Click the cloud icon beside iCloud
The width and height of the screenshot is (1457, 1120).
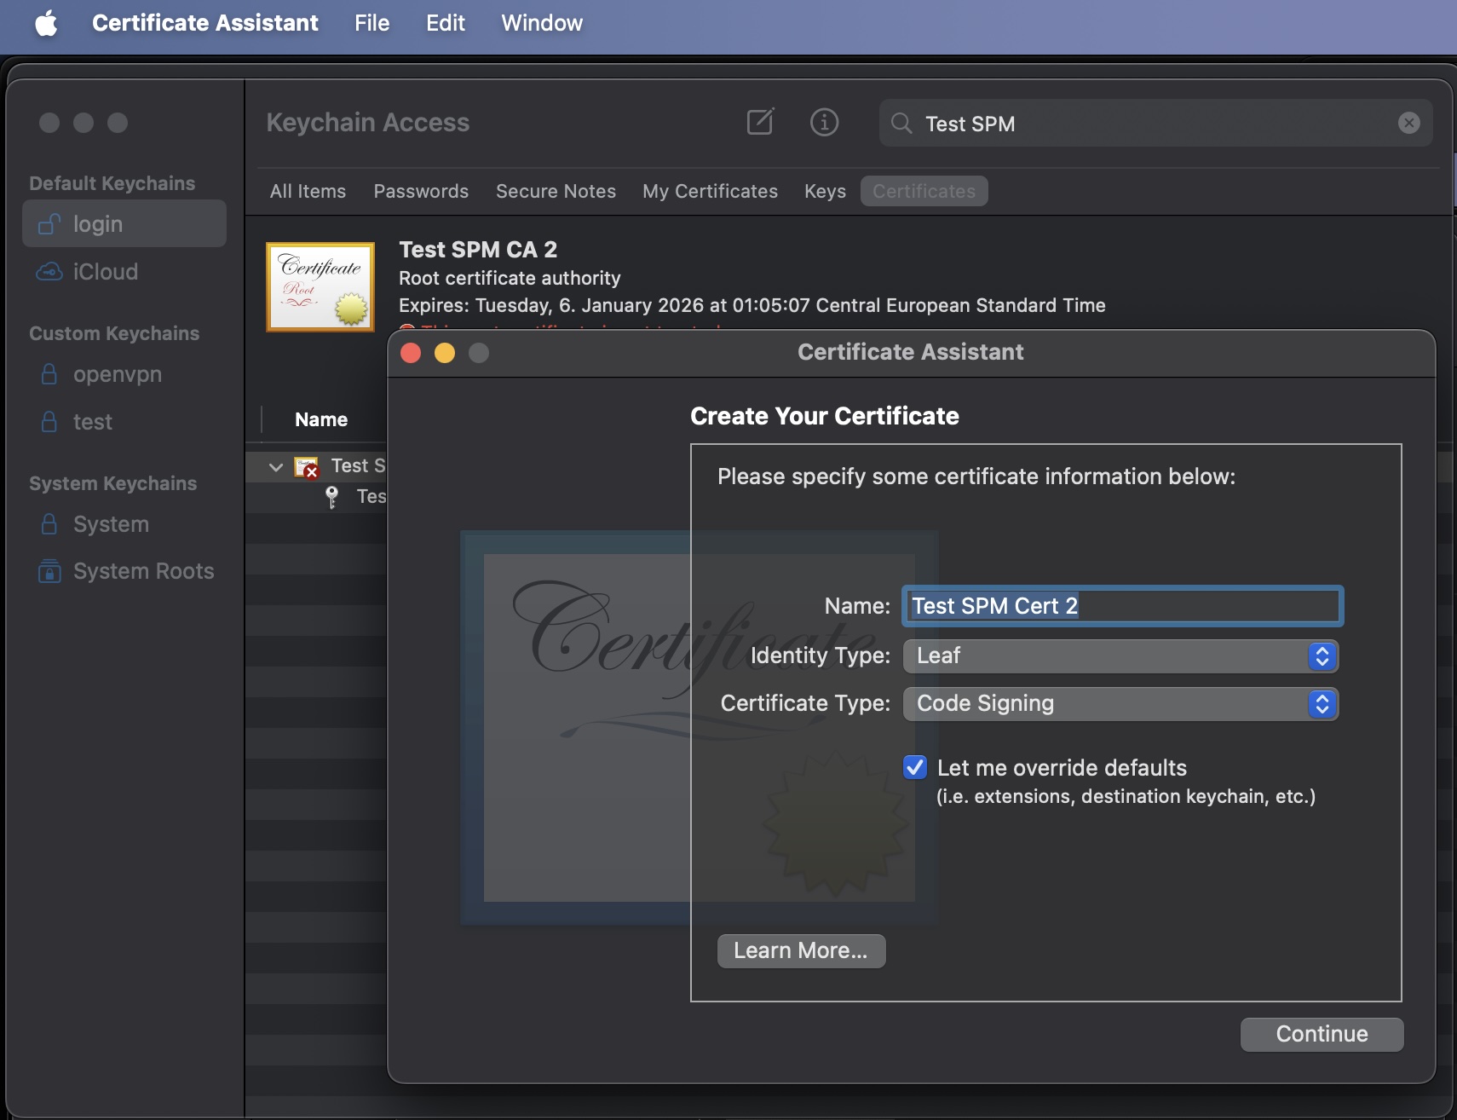49,272
